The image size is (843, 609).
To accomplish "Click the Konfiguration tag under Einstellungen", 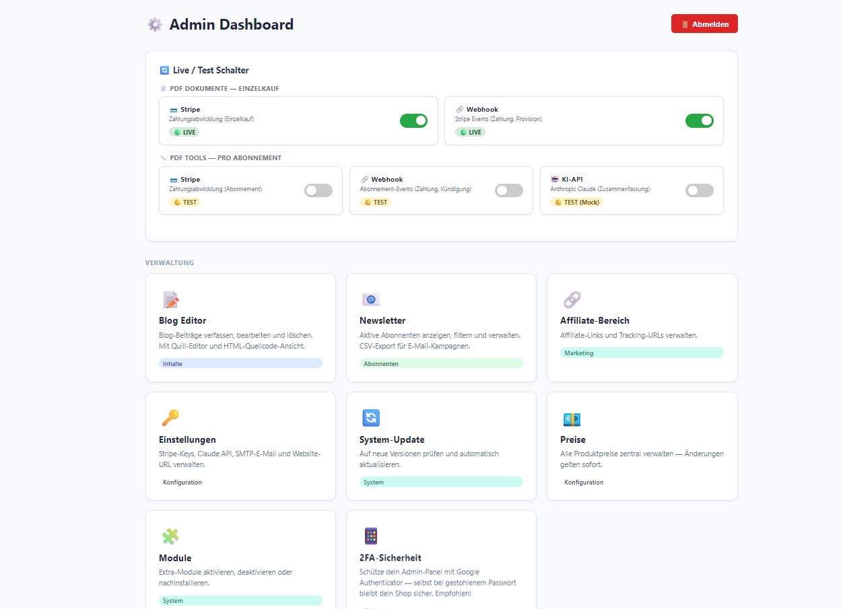I will (182, 482).
